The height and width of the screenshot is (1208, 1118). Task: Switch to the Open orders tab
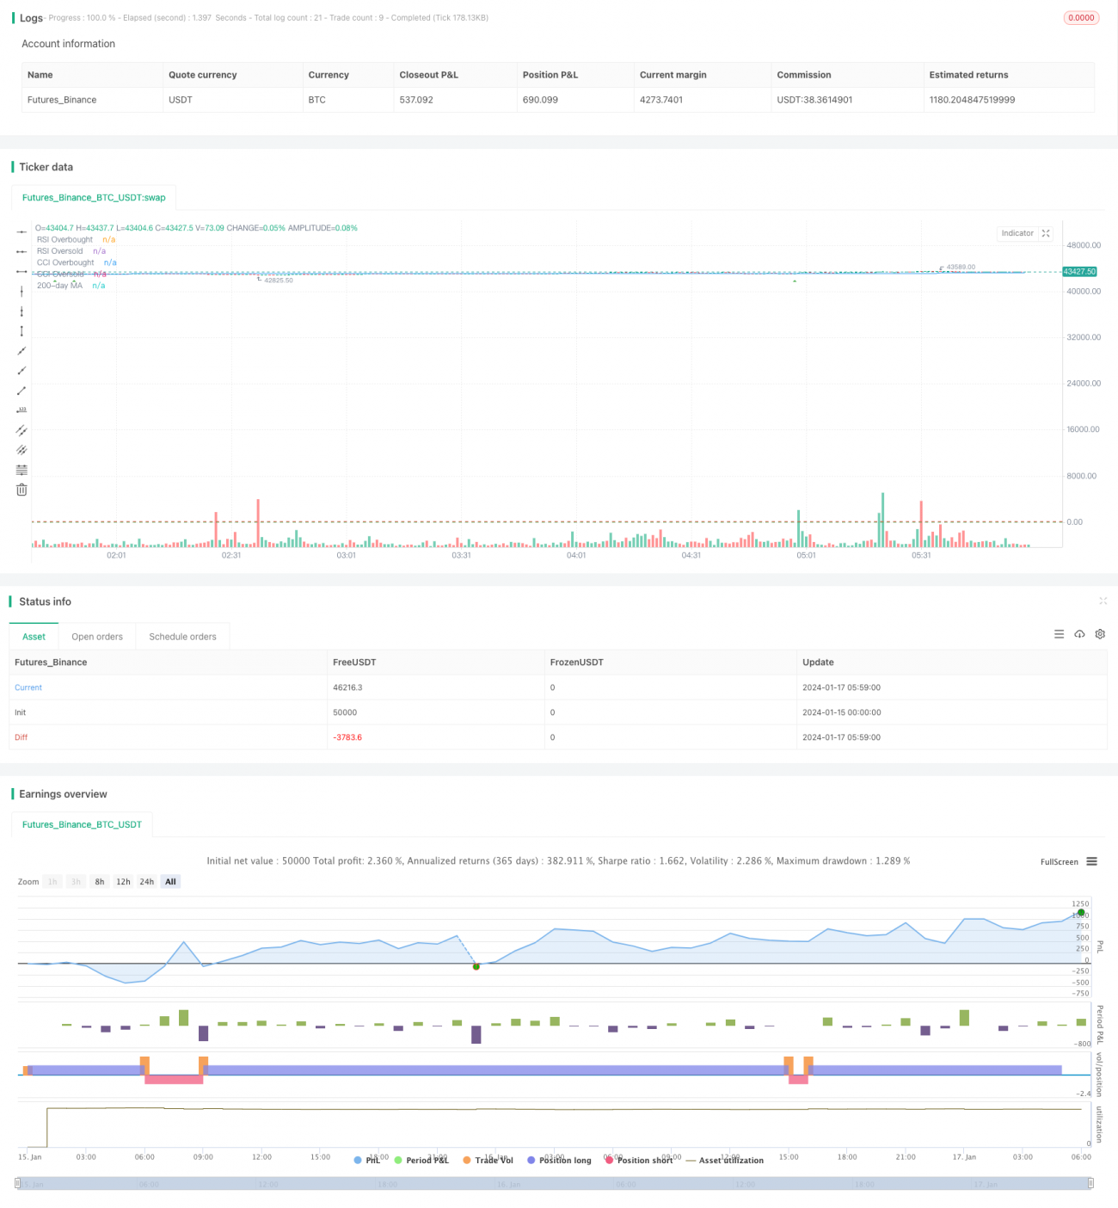point(97,637)
